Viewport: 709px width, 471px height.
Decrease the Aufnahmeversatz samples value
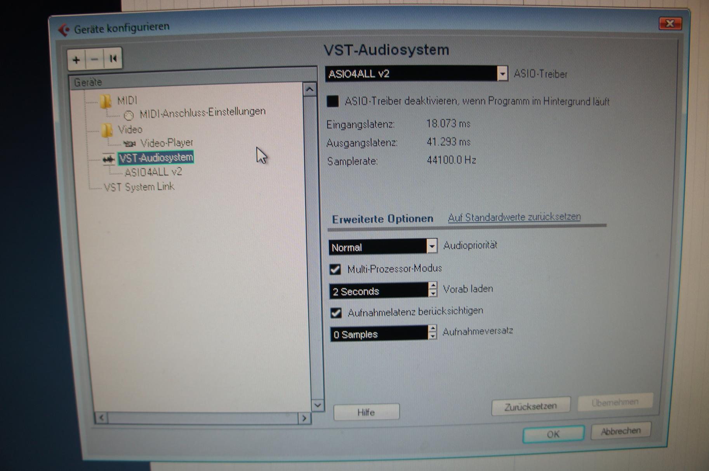(432, 336)
